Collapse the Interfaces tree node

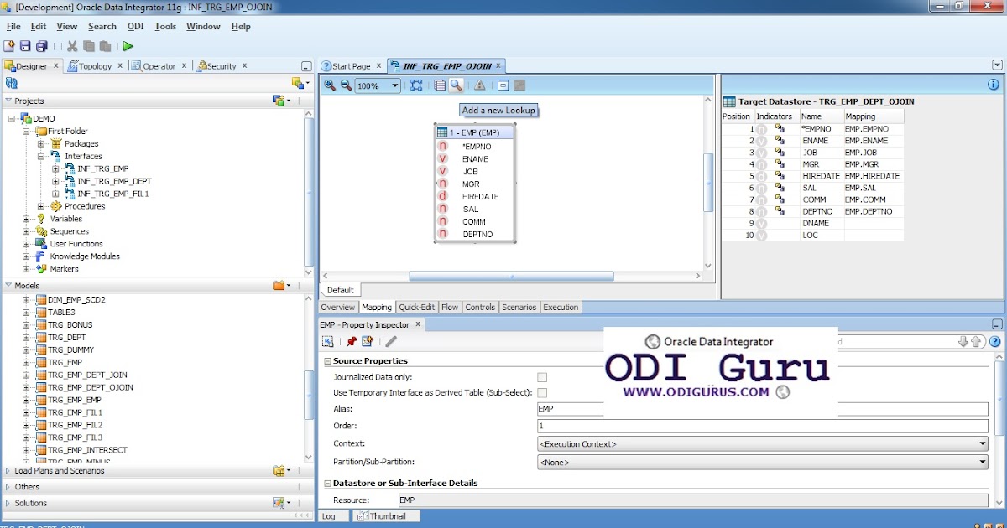click(40, 157)
